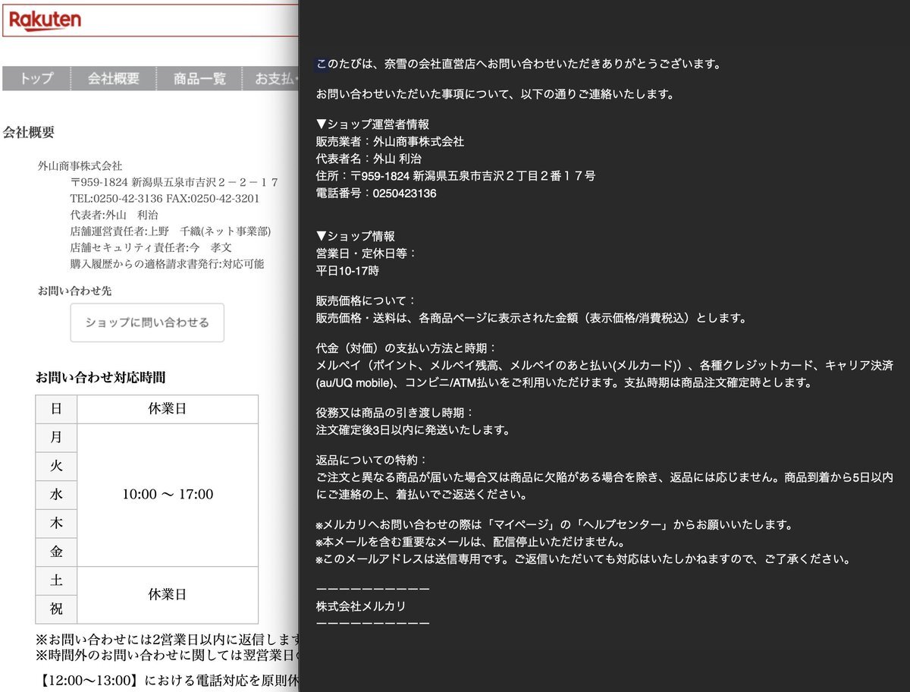Open the 商品一覧 navigation tab
910x692 pixels.
point(199,79)
